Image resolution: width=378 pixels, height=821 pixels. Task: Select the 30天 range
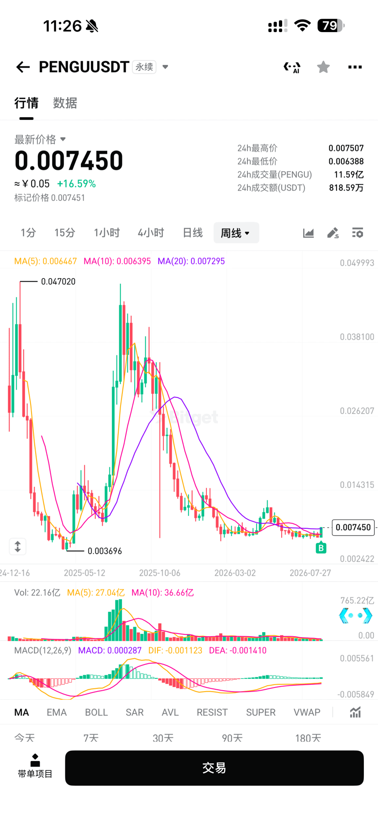pos(163,738)
